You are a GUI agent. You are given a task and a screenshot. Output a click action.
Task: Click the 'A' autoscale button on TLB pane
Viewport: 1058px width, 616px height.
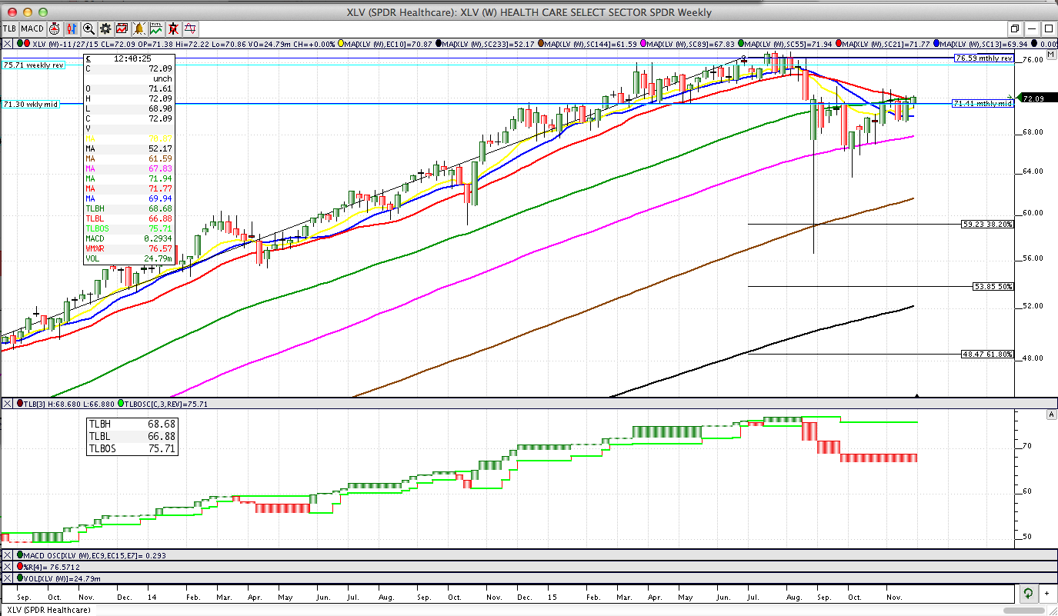[1050, 415]
